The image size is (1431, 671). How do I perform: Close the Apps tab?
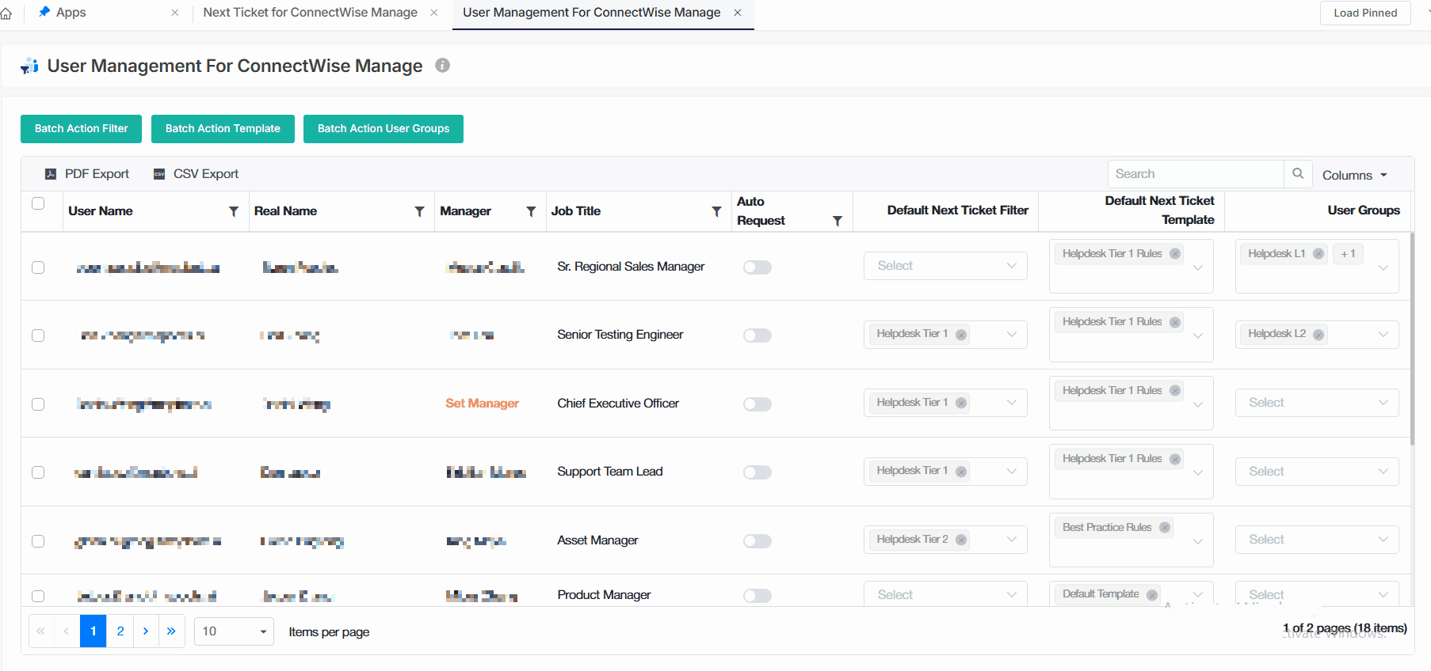click(175, 13)
